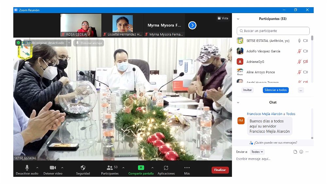Click the Silenciar a todos button
This screenshot has width=327, height=184.
[276, 90]
